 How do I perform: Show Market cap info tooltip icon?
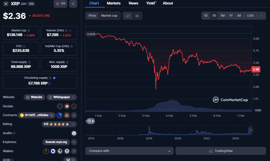(29, 30)
